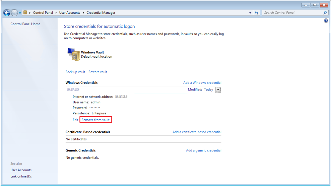Click the blurred credential name at entry header
Image resolution: width=331 pixels, height=186 pixels.
pyautogui.click(x=73, y=89)
